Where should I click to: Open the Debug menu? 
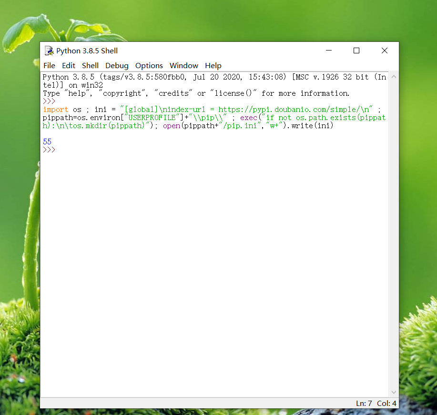pyautogui.click(x=117, y=65)
